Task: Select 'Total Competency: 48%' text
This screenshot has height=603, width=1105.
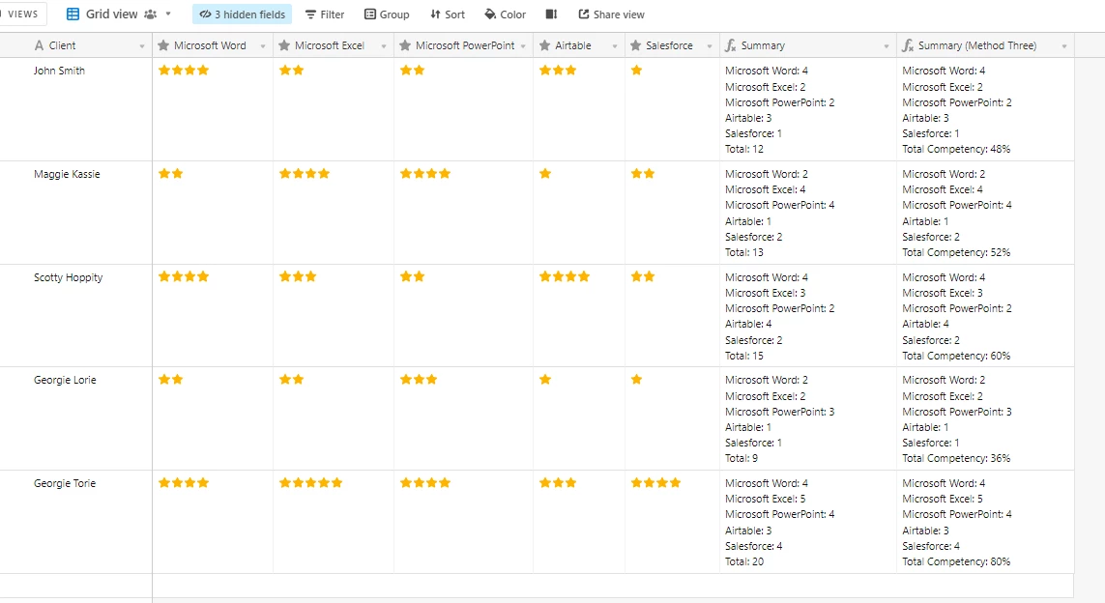Action: [956, 149]
